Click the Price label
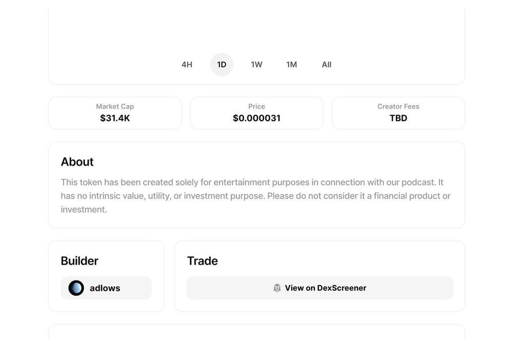Screen dimensions: 529x339 coord(256,107)
